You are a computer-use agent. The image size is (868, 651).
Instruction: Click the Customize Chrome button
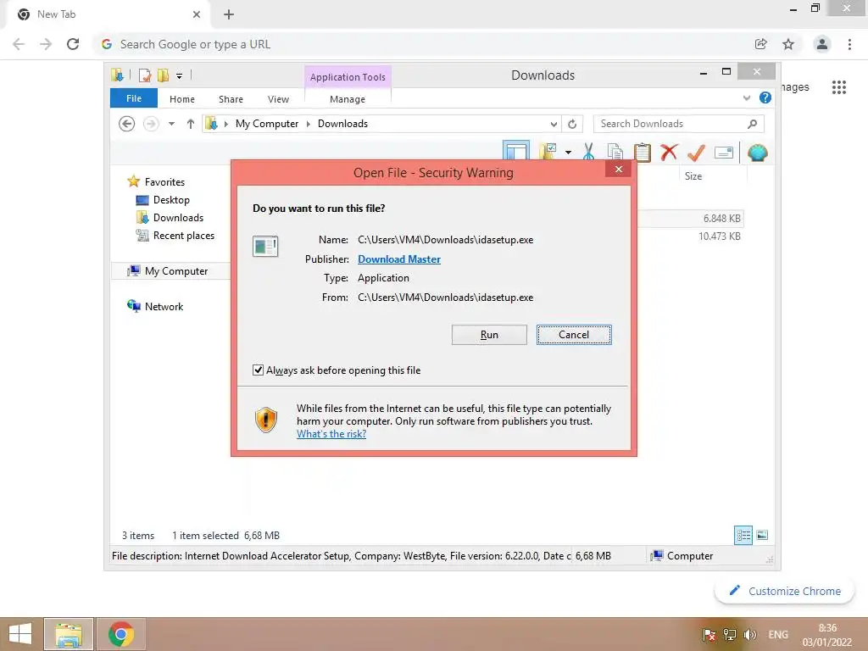point(785,591)
